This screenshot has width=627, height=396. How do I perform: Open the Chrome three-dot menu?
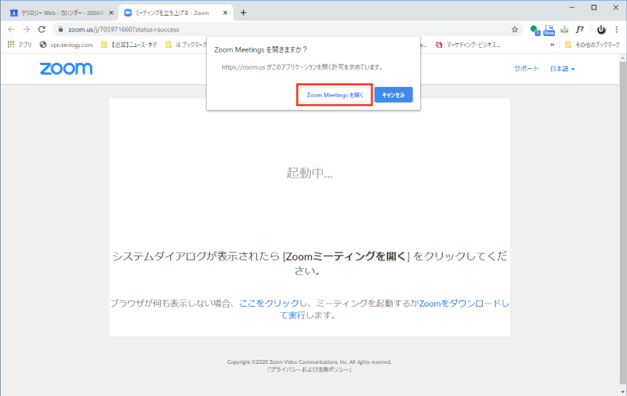coord(617,29)
